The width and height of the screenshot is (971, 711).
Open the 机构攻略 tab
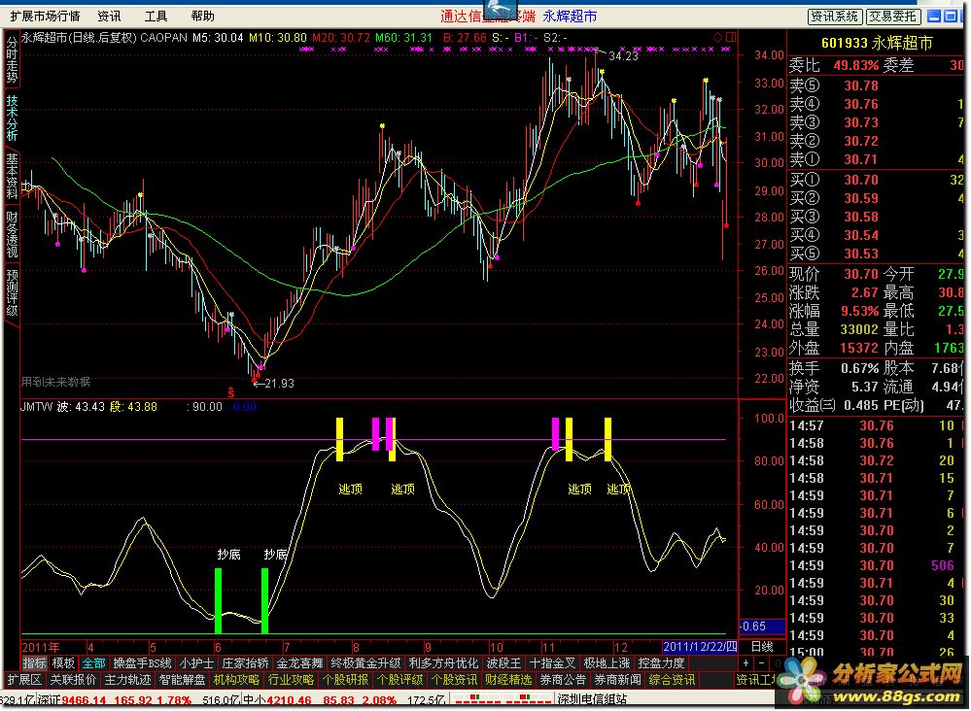tap(236, 680)
